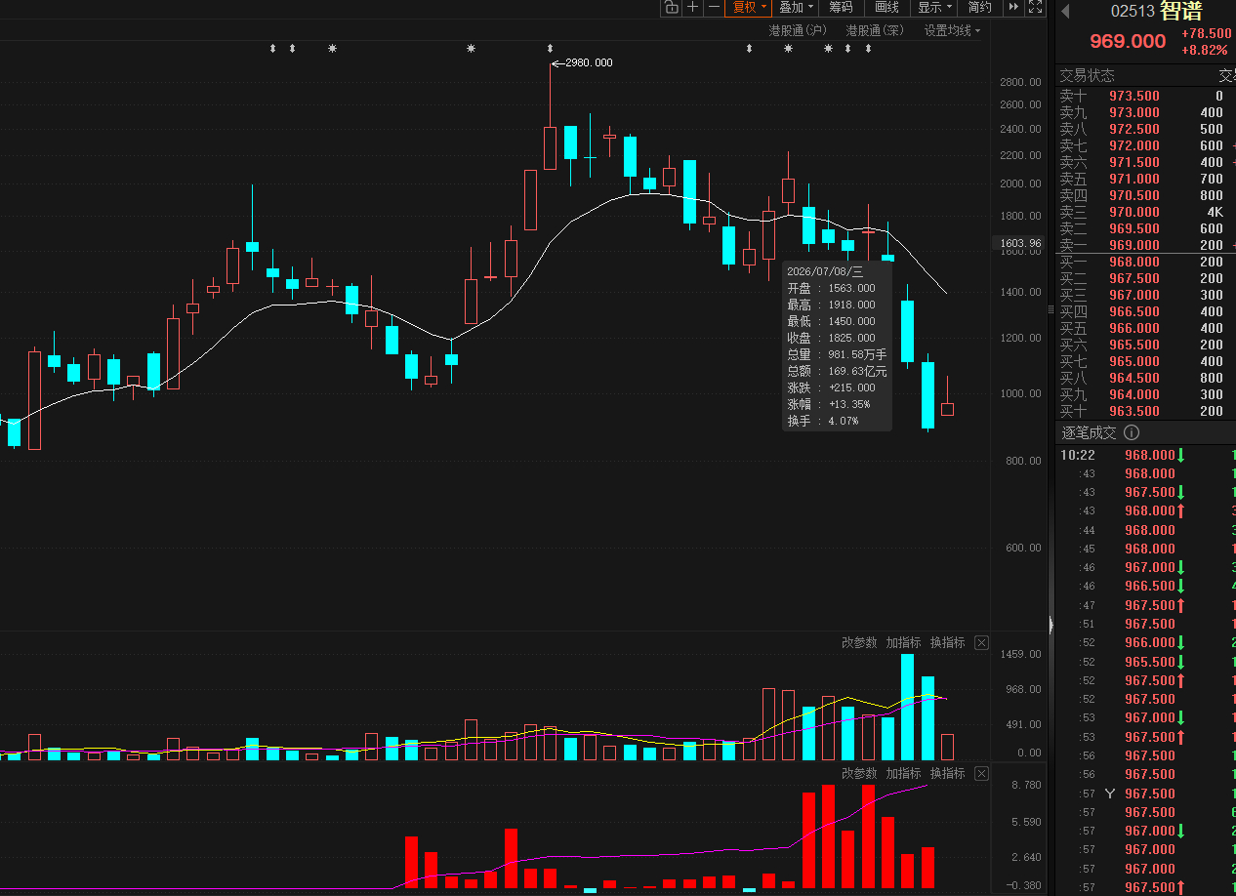
Task: Click the 港股通(深) link
Action: pos(876,31)
